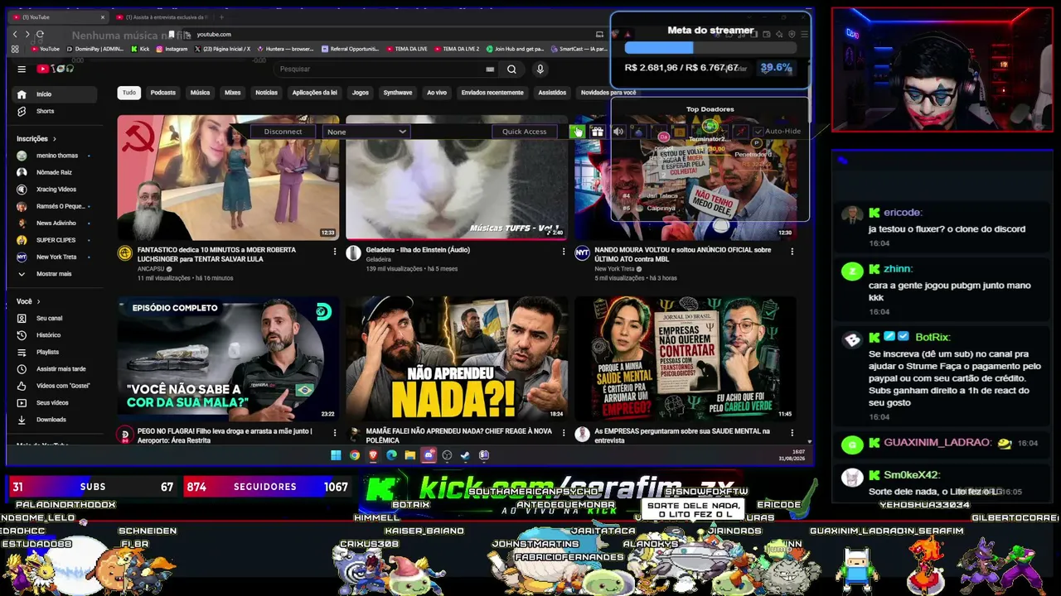Expand Mostrar mais in subscriptions list
This screenshot has height=596, width=1061.
54,274
